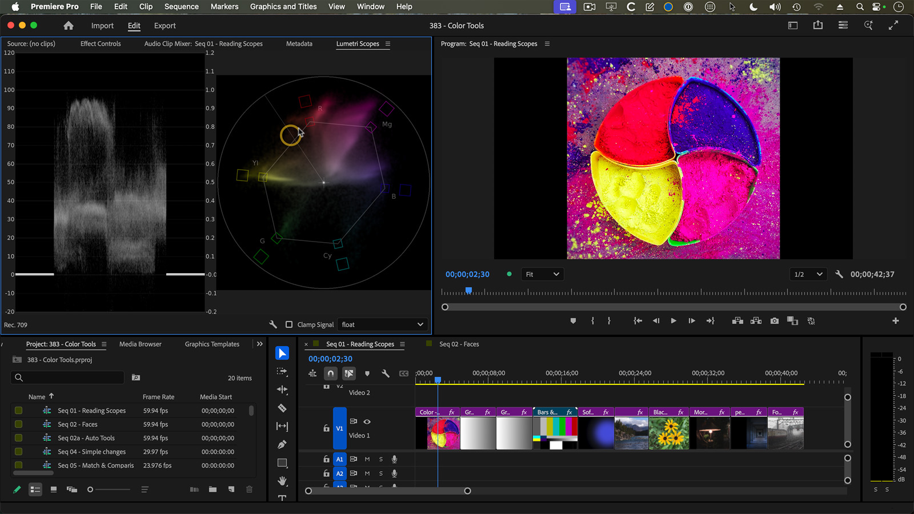Click the Lift button
The height and width of the screenshot is (514, 914).
click(x=737, y=321)
